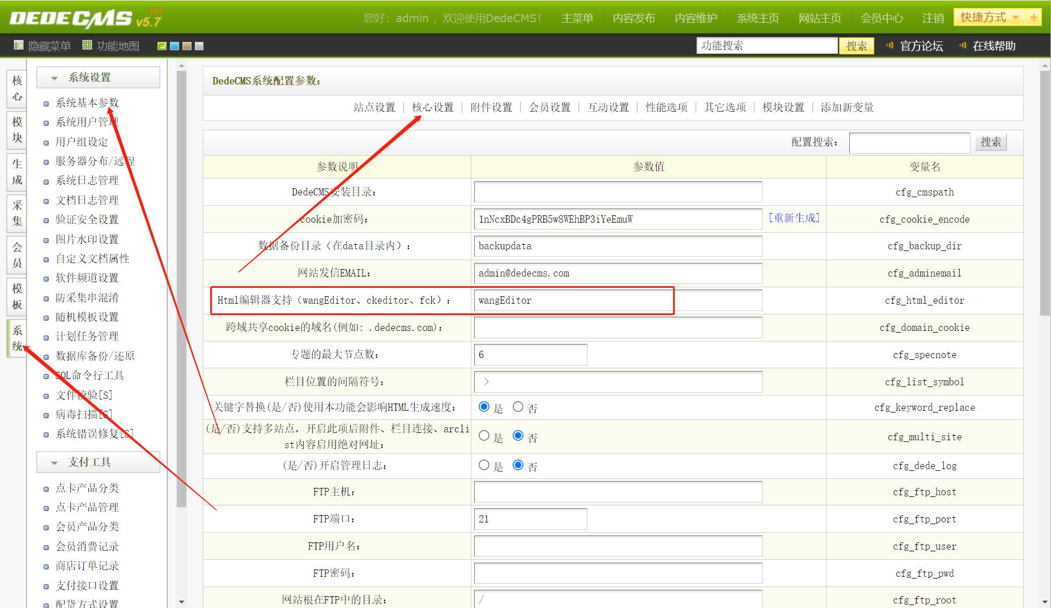Click bullet icon next to 商店订单记录
This screenshot has width=1051, height=608.
(x=46, y=567)
